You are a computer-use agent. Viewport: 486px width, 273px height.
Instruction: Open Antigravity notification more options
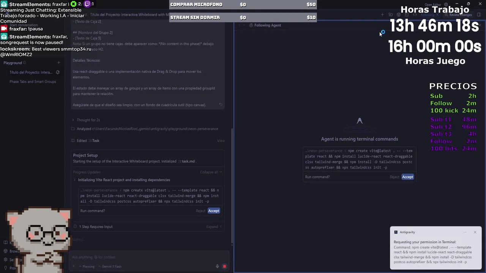[465, 232]
